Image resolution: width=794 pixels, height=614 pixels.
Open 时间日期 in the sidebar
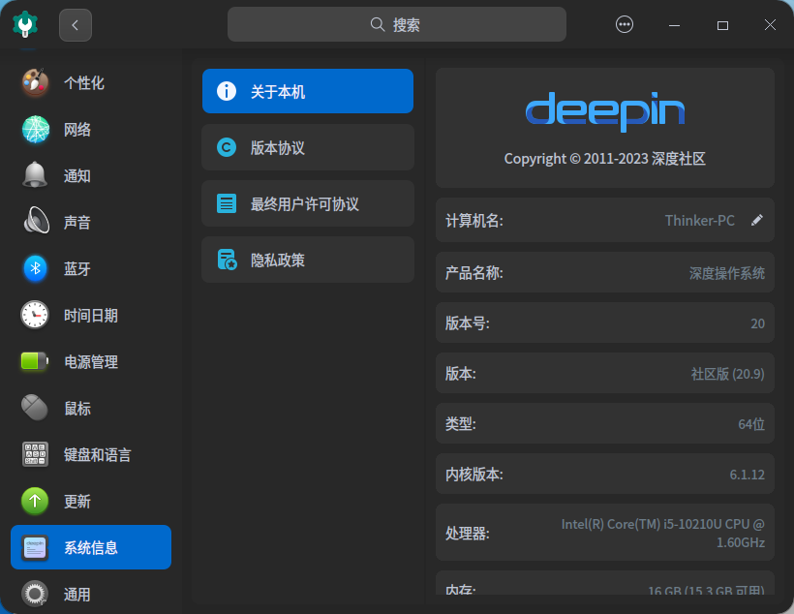[91, 315]
